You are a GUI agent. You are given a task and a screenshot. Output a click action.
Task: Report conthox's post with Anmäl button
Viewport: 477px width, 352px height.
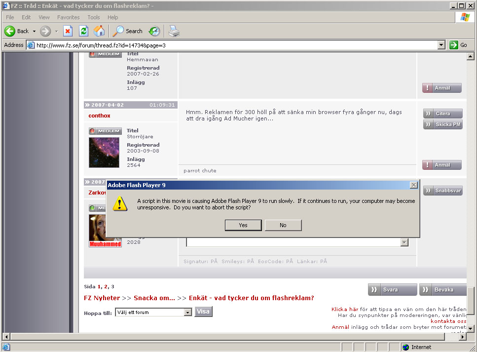click(x=441, y=165)
